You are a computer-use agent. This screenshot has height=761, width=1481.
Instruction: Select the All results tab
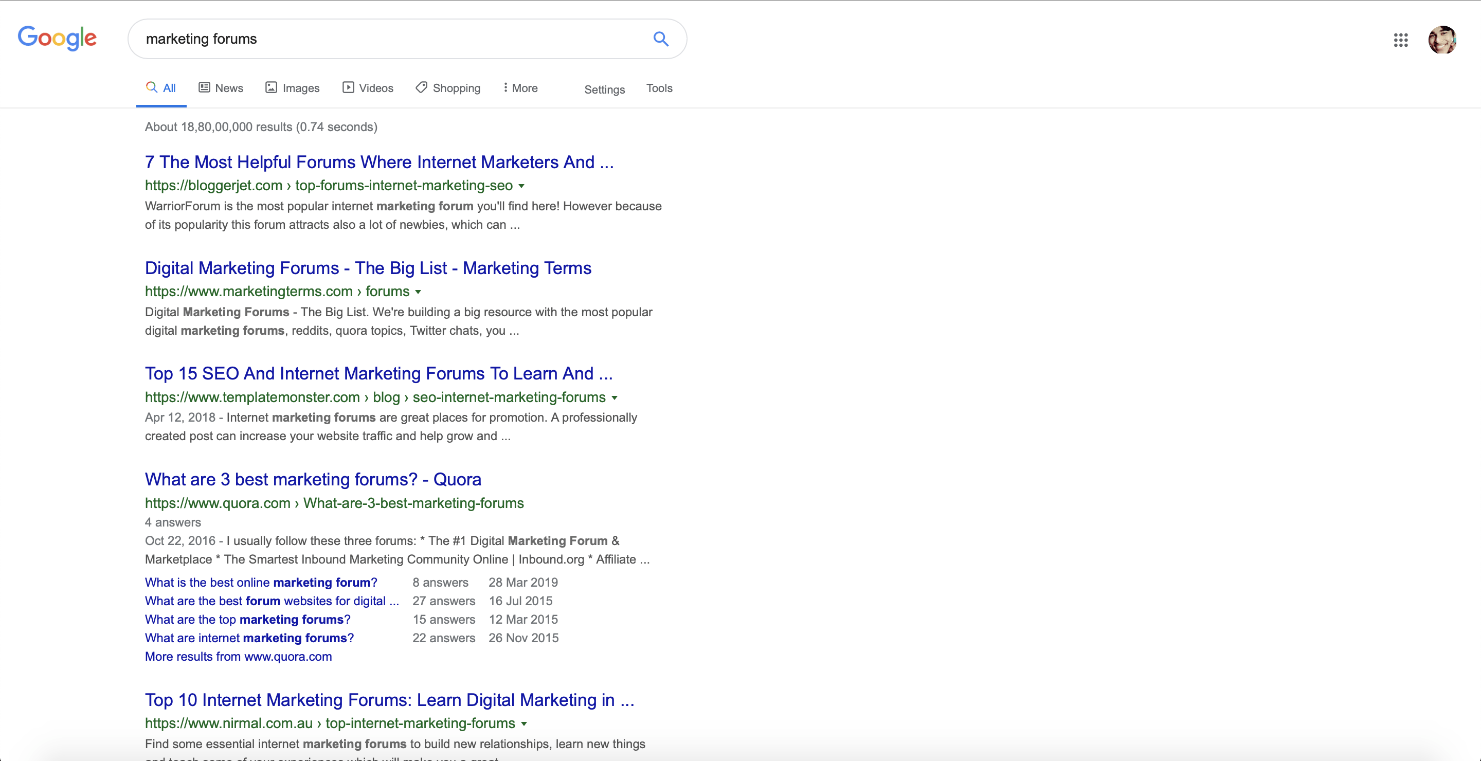(x=161, y=88)
